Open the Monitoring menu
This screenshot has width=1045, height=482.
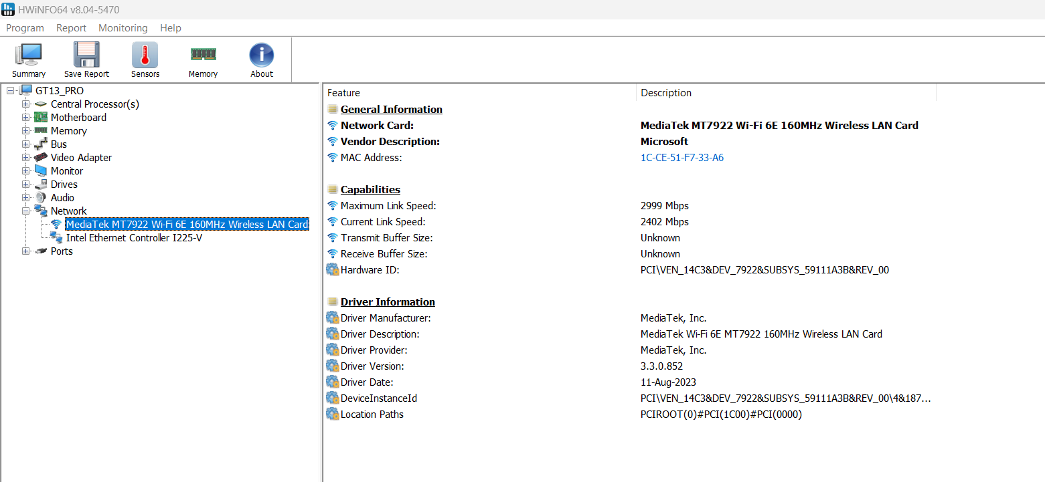(123, 28)
